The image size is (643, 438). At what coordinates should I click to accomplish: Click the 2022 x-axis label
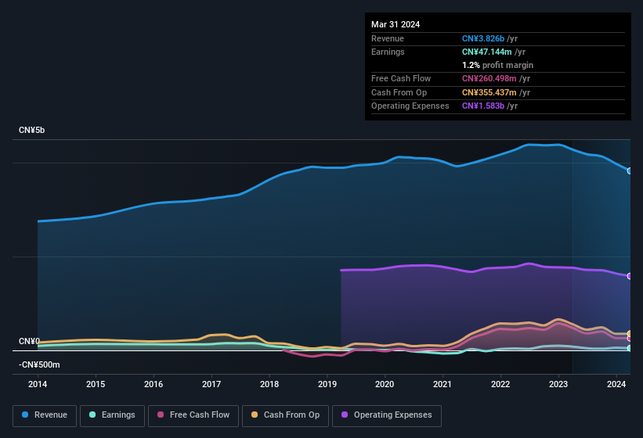pos(500,384)
